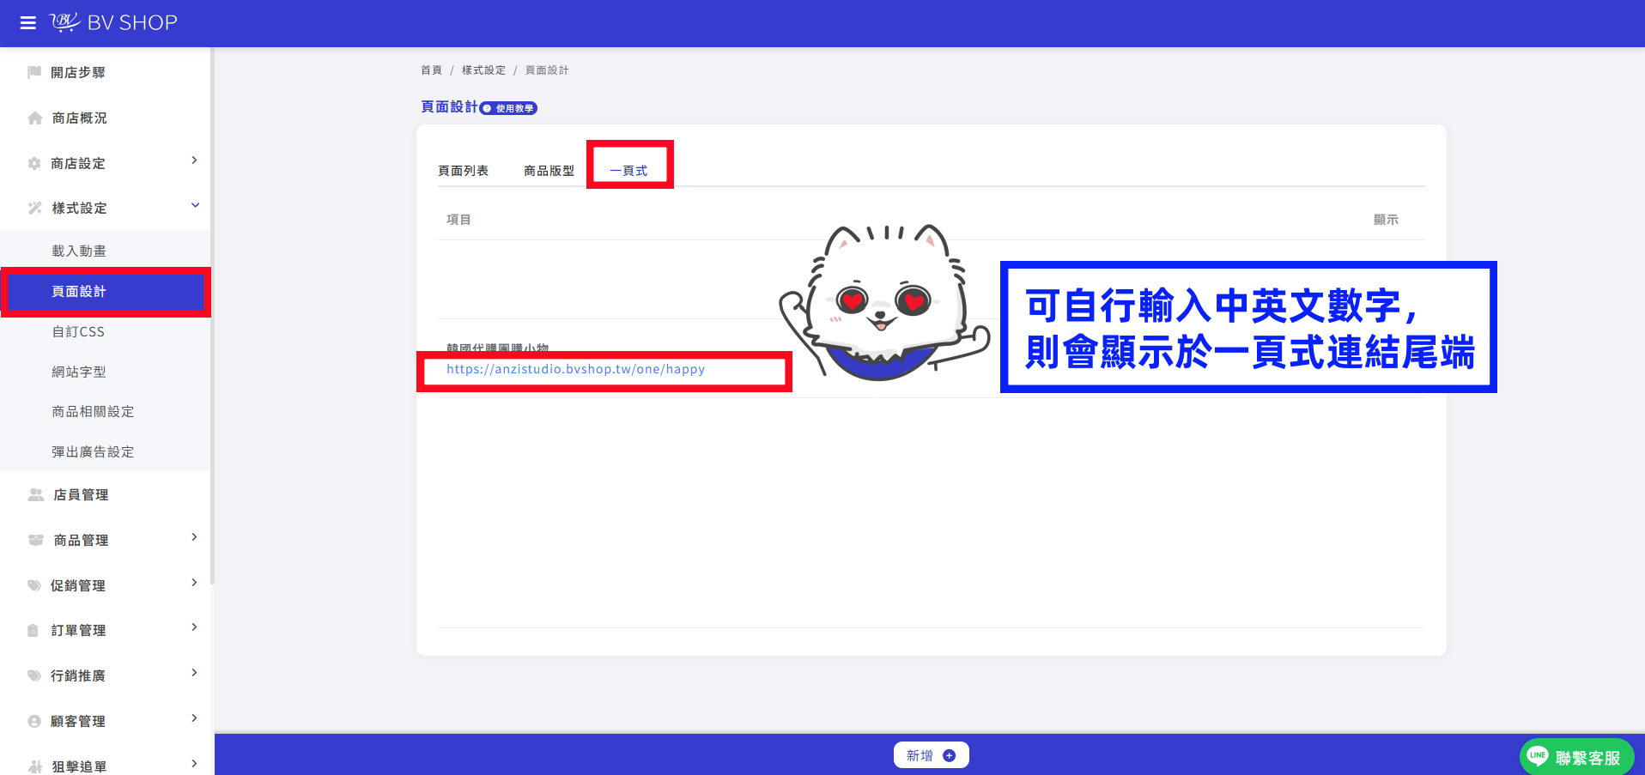Go to 首頁 breadcrumb
This screenshot has width=1645, height=775.
click(431, 70)
